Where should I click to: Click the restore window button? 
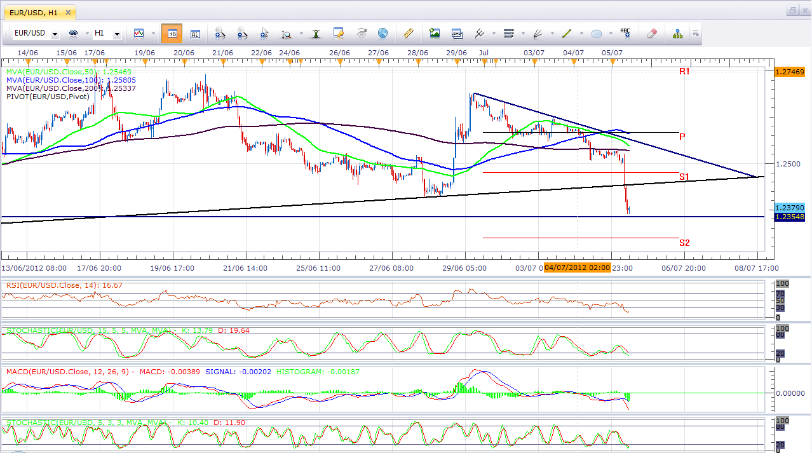[x=792, y=10]
